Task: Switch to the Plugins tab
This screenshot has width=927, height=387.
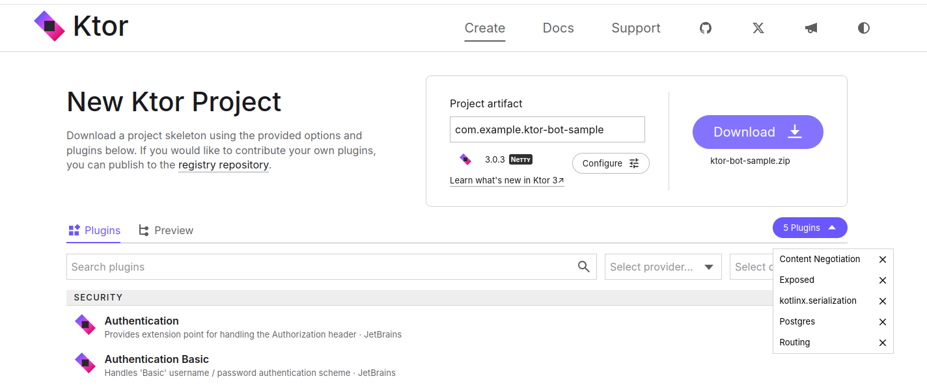Action: (94, 230)
